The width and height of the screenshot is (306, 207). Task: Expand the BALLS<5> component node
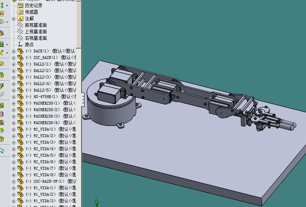tap(13, 90)
